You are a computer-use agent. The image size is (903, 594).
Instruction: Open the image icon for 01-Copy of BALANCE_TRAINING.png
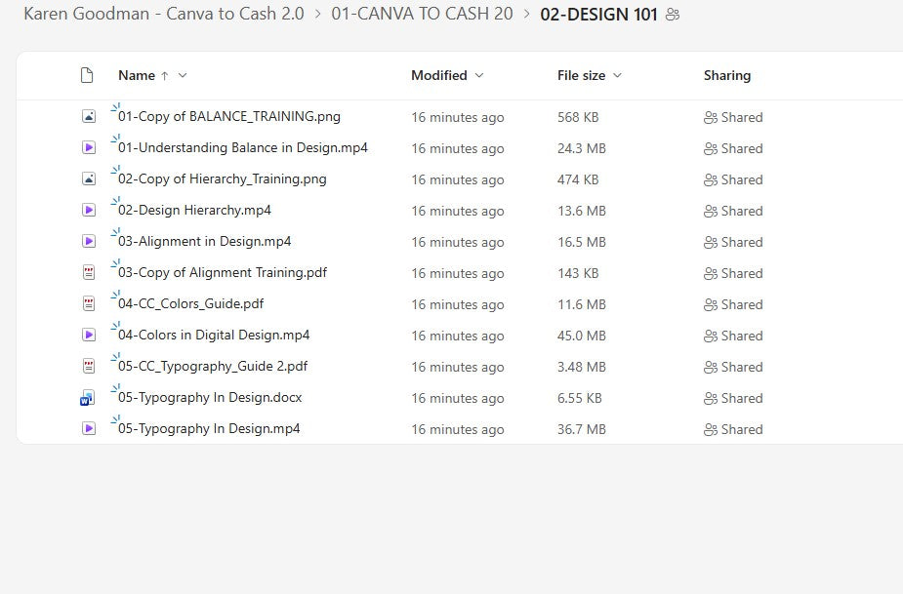(88, 116)
